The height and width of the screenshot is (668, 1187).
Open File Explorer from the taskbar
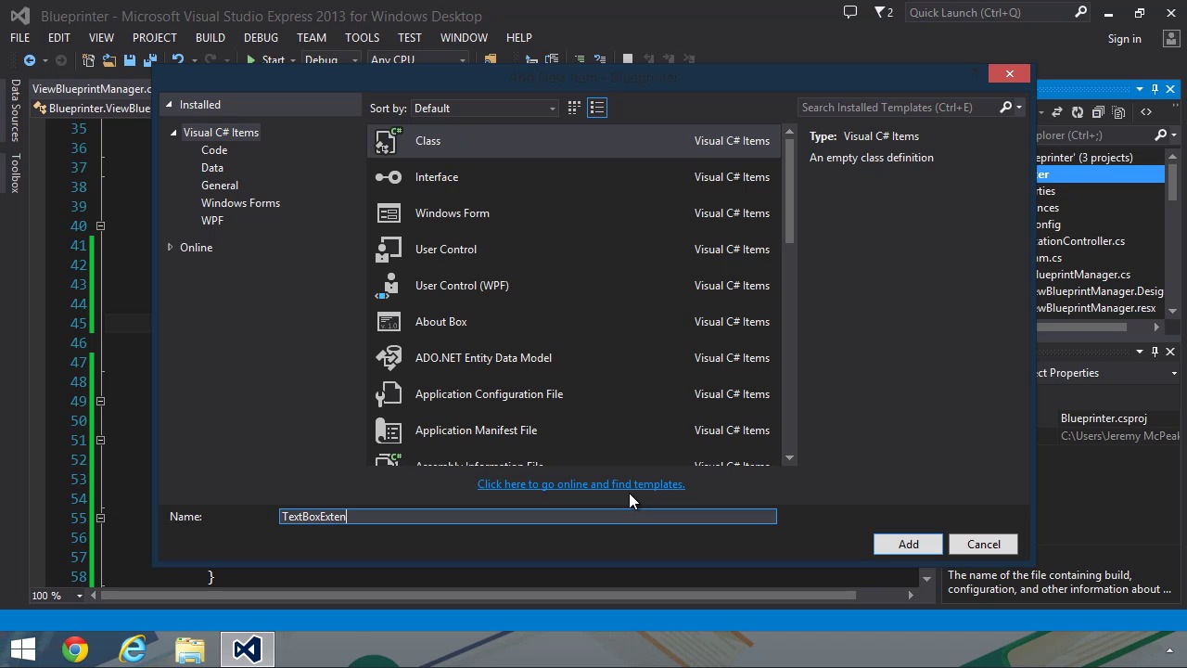[190, 649]
